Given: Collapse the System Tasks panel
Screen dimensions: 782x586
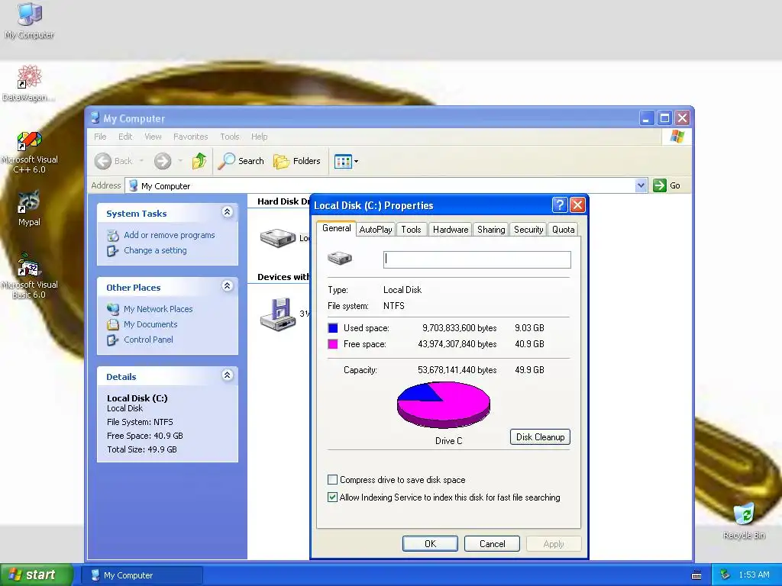Looking at the screenshot, I should 227,212.
